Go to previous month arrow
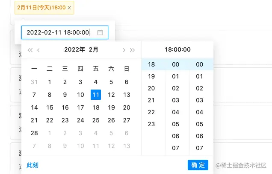This screenshot has height=174, width=272. tap(38, 50)
